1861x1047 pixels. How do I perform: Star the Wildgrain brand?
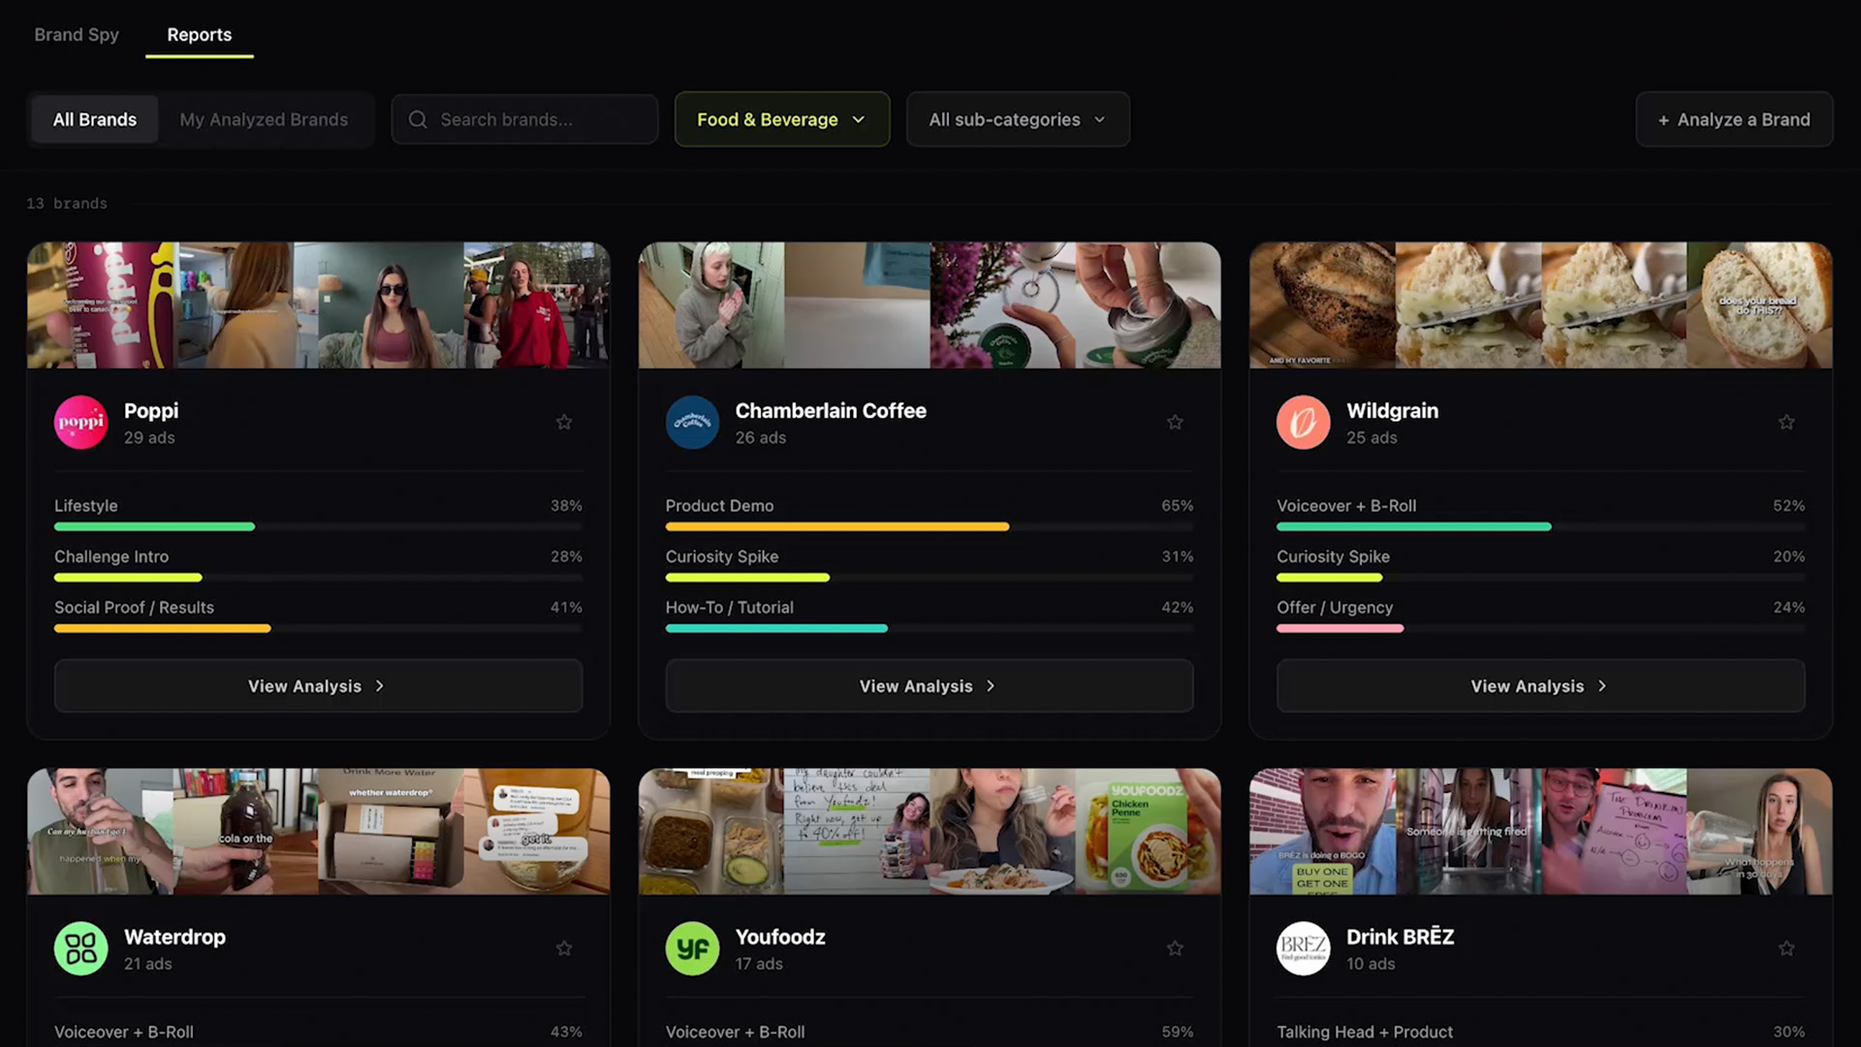point(1786,422)
